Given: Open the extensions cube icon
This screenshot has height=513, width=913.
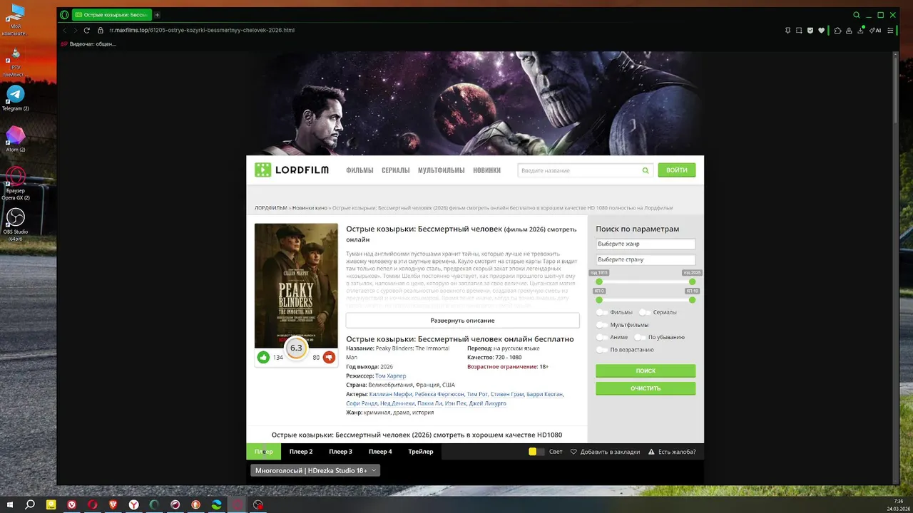Looking at the screenshot, I should click(x=838, y=31).
